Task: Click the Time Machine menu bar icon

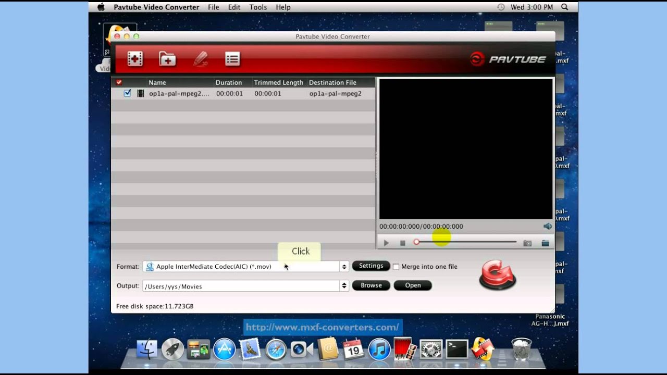Action: [x=501, y=7]
